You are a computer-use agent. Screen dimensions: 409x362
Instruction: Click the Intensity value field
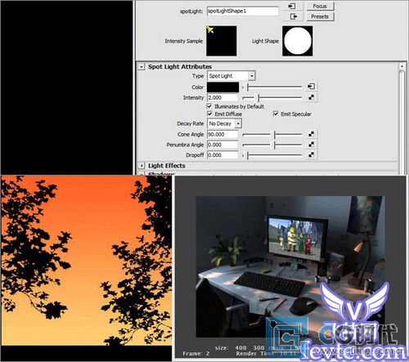coord(222,97)
